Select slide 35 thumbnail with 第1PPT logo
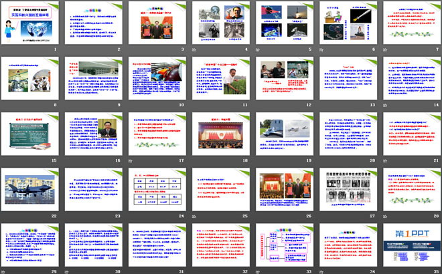 [x=412, y=245]
